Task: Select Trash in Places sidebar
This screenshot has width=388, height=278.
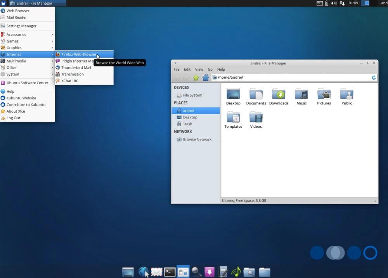Action: pos(196,124)
